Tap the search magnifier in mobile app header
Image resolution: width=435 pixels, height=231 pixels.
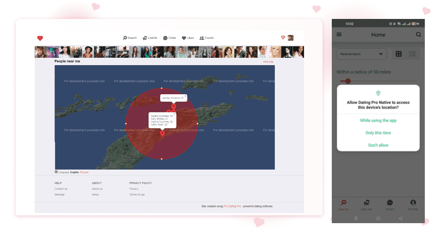[x=418, y=35]
